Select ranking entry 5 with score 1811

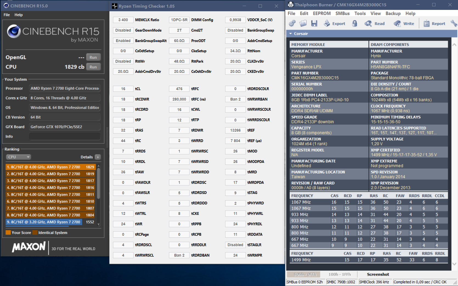(x=50, y=195)
